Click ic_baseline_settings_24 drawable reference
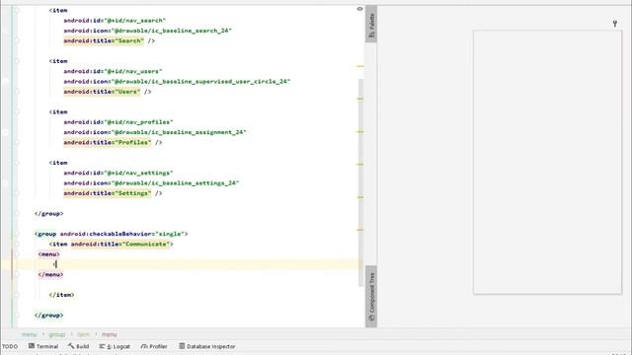632x355 pixels. tap(176, 183)
